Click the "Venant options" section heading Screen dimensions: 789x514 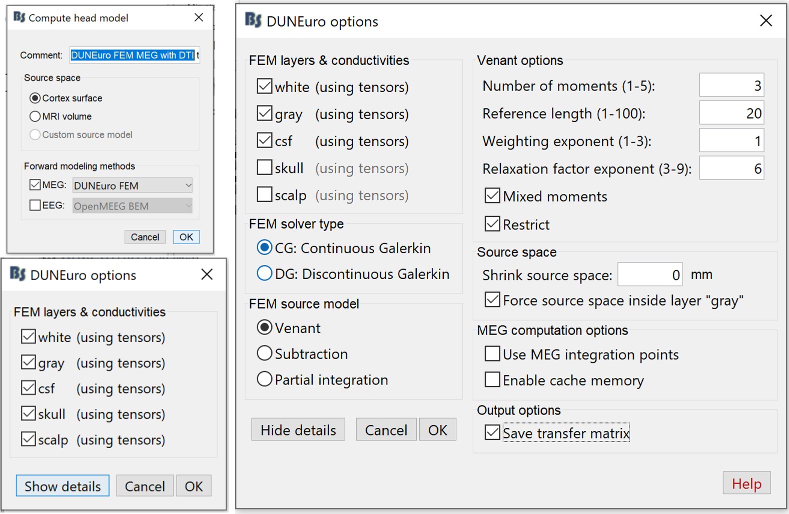click(x=520, y=60)
